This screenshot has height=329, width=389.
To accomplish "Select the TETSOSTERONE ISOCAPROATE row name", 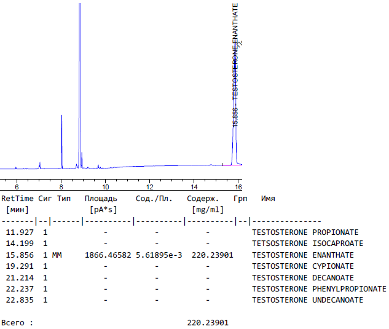I will click(305, 244).
